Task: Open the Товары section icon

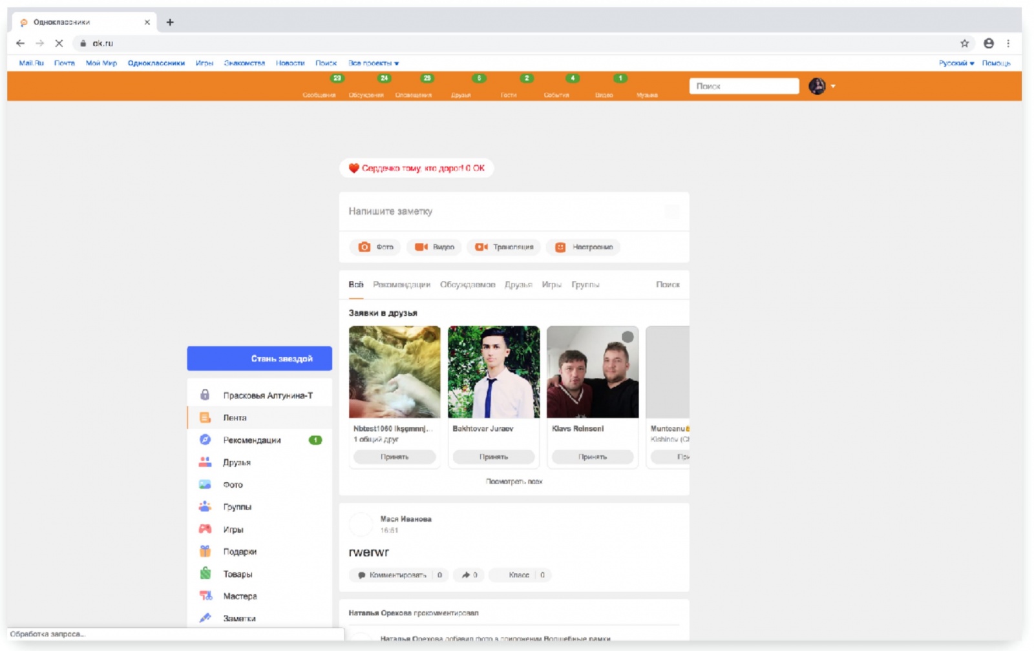Action: (206, 573)
